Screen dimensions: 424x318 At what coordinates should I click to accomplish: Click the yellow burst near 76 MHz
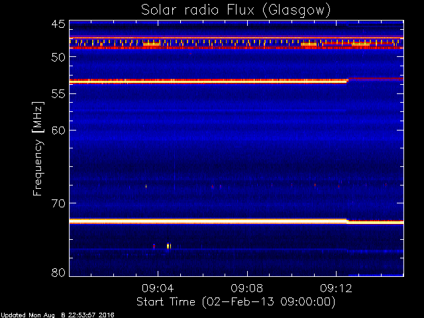[169, 246]
